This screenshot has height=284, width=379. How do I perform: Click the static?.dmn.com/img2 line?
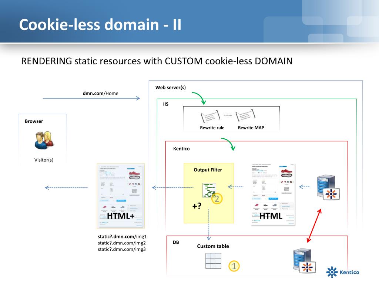point(121,243)
